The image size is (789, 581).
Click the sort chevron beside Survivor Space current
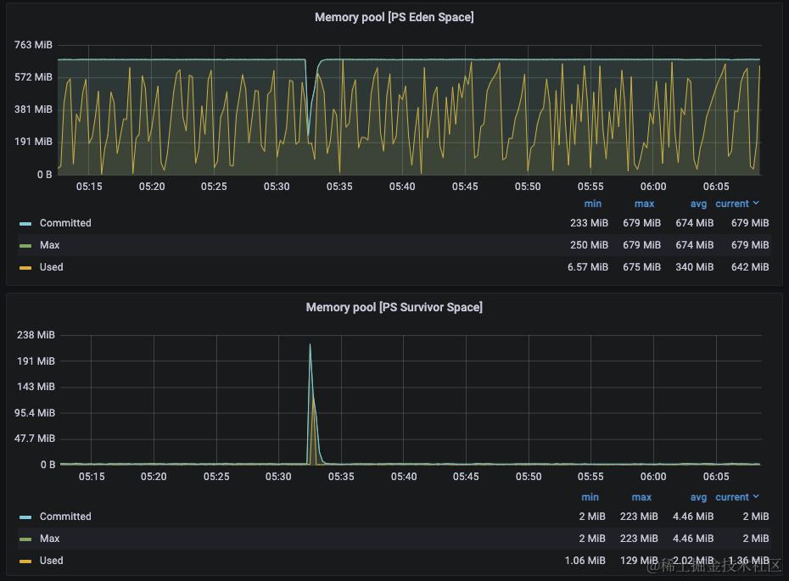click(x=756, y=496)
